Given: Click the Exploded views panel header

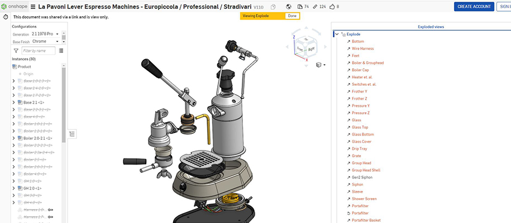Looking at the screenshot, I should (431, 27).
